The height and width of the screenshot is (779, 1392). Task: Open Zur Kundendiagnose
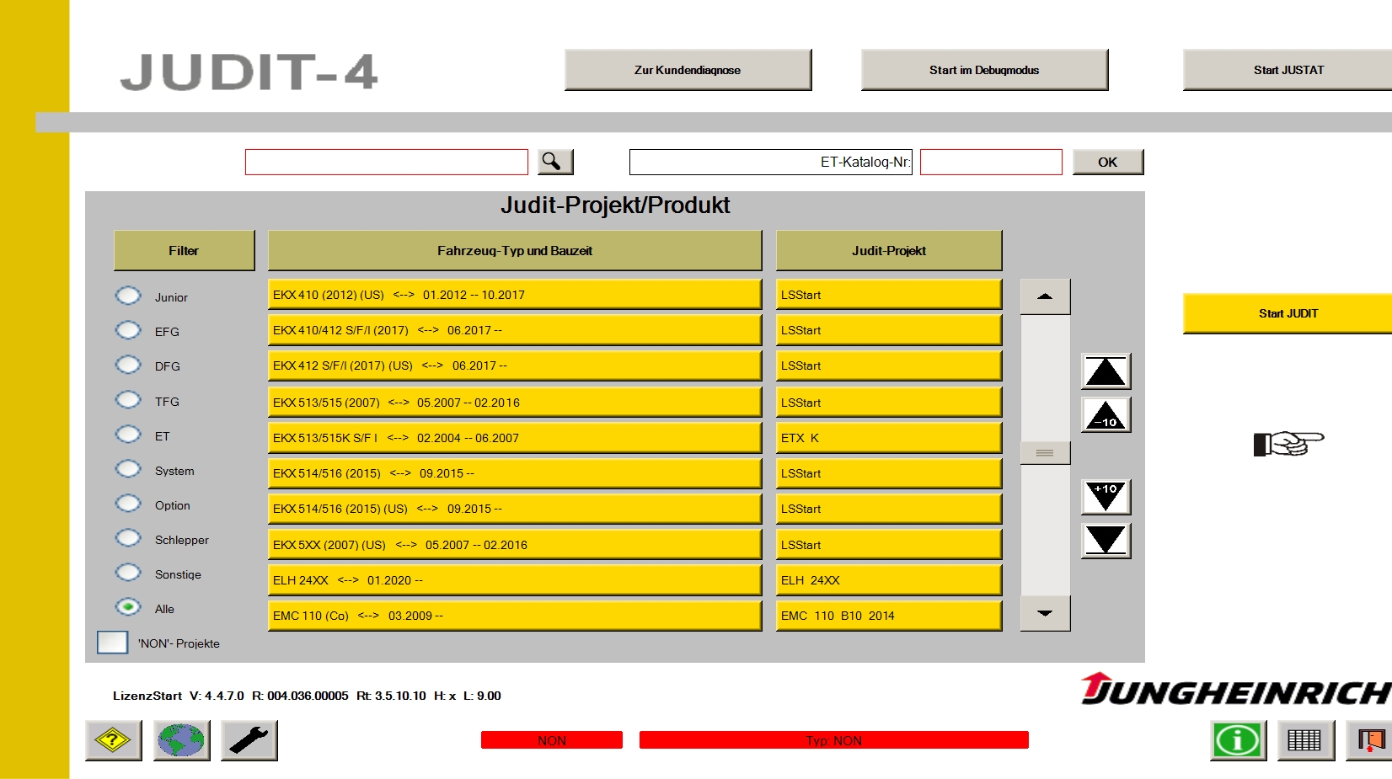[x=688, y=70]
